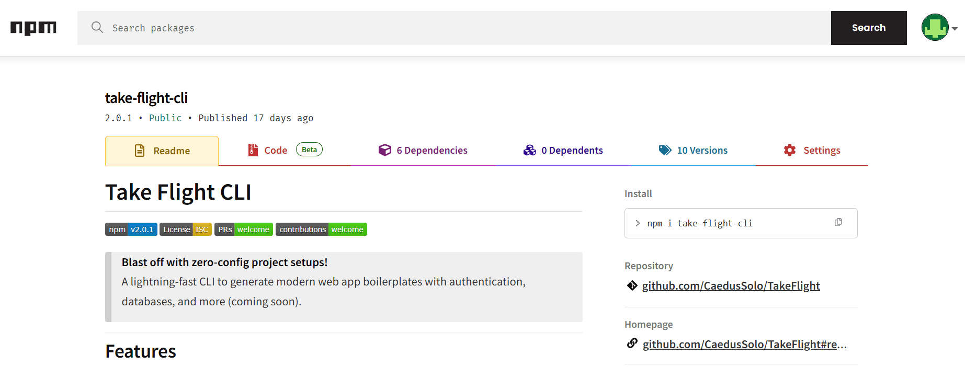
Task: Open the github.com/CaedusSolo/TakeFlight repository link
Action: click(731, 286)
